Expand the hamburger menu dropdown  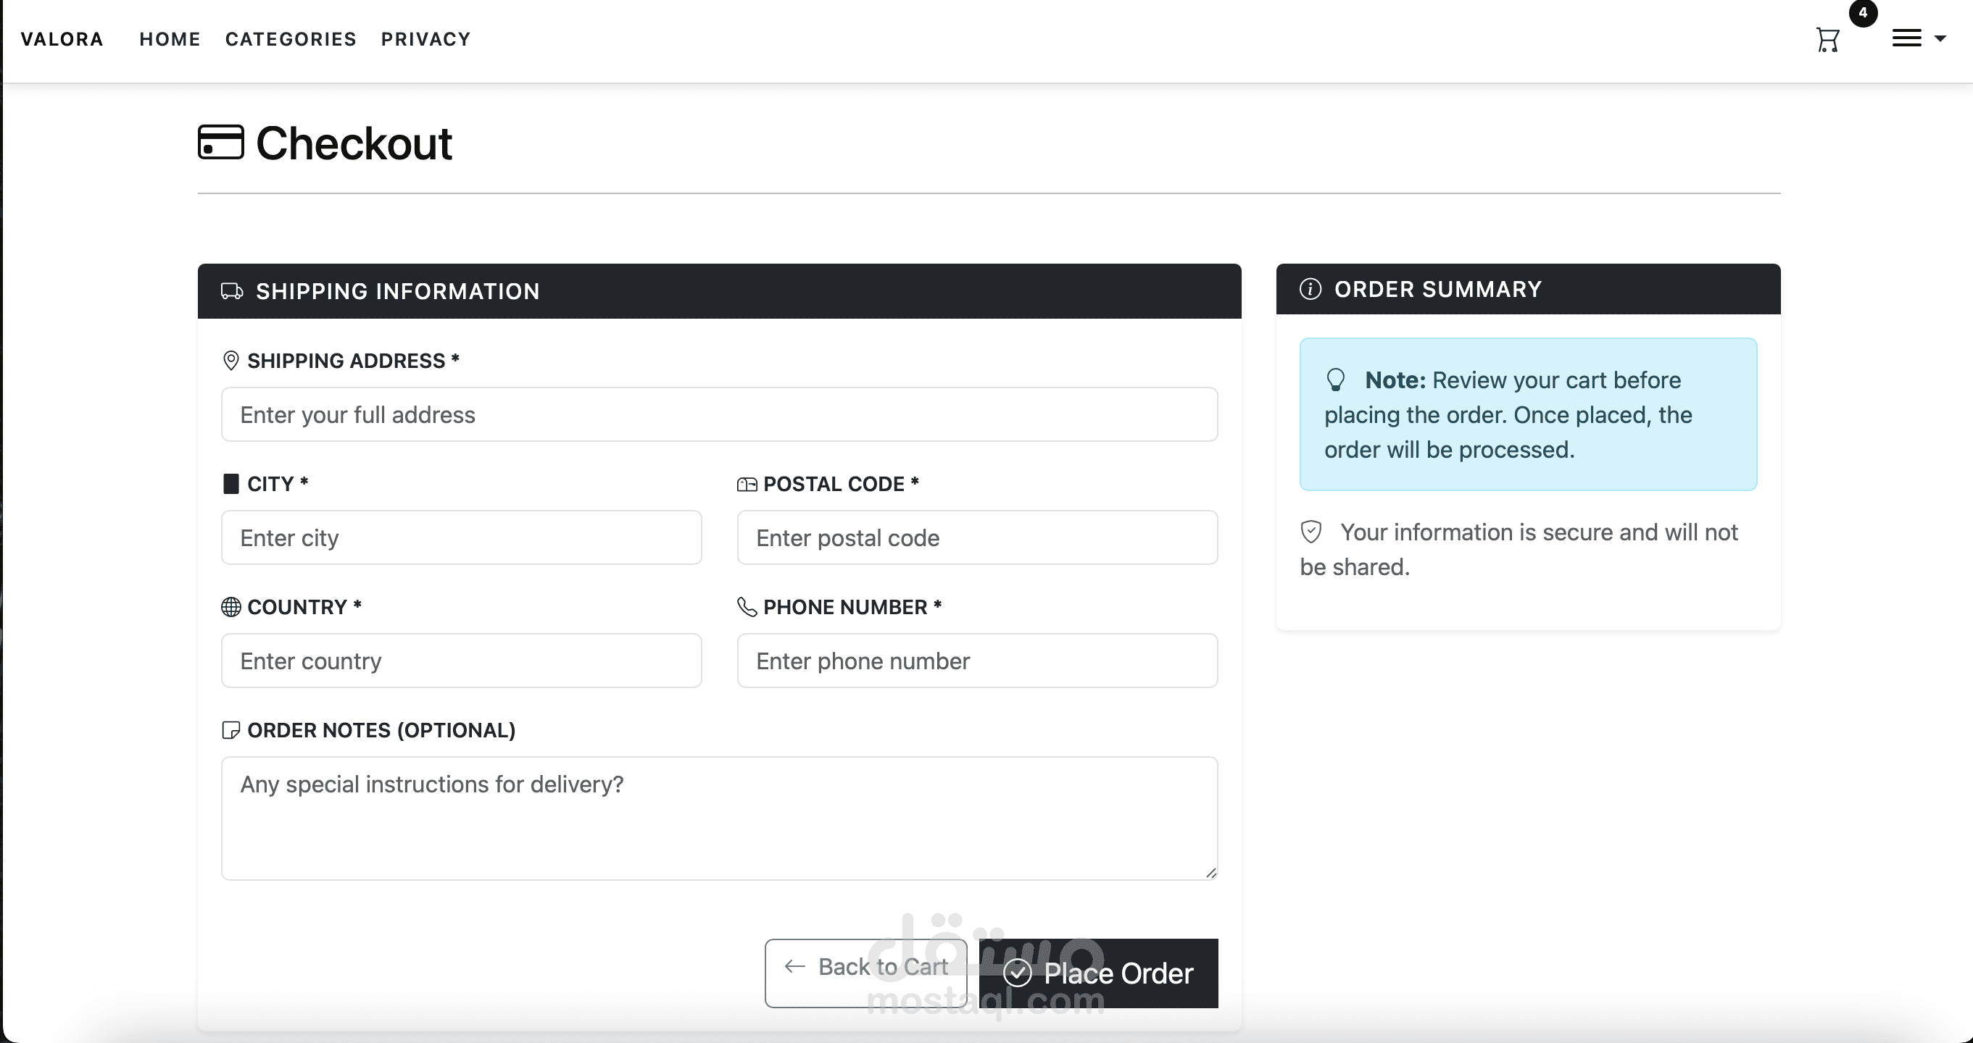(x=1906, y=38)
